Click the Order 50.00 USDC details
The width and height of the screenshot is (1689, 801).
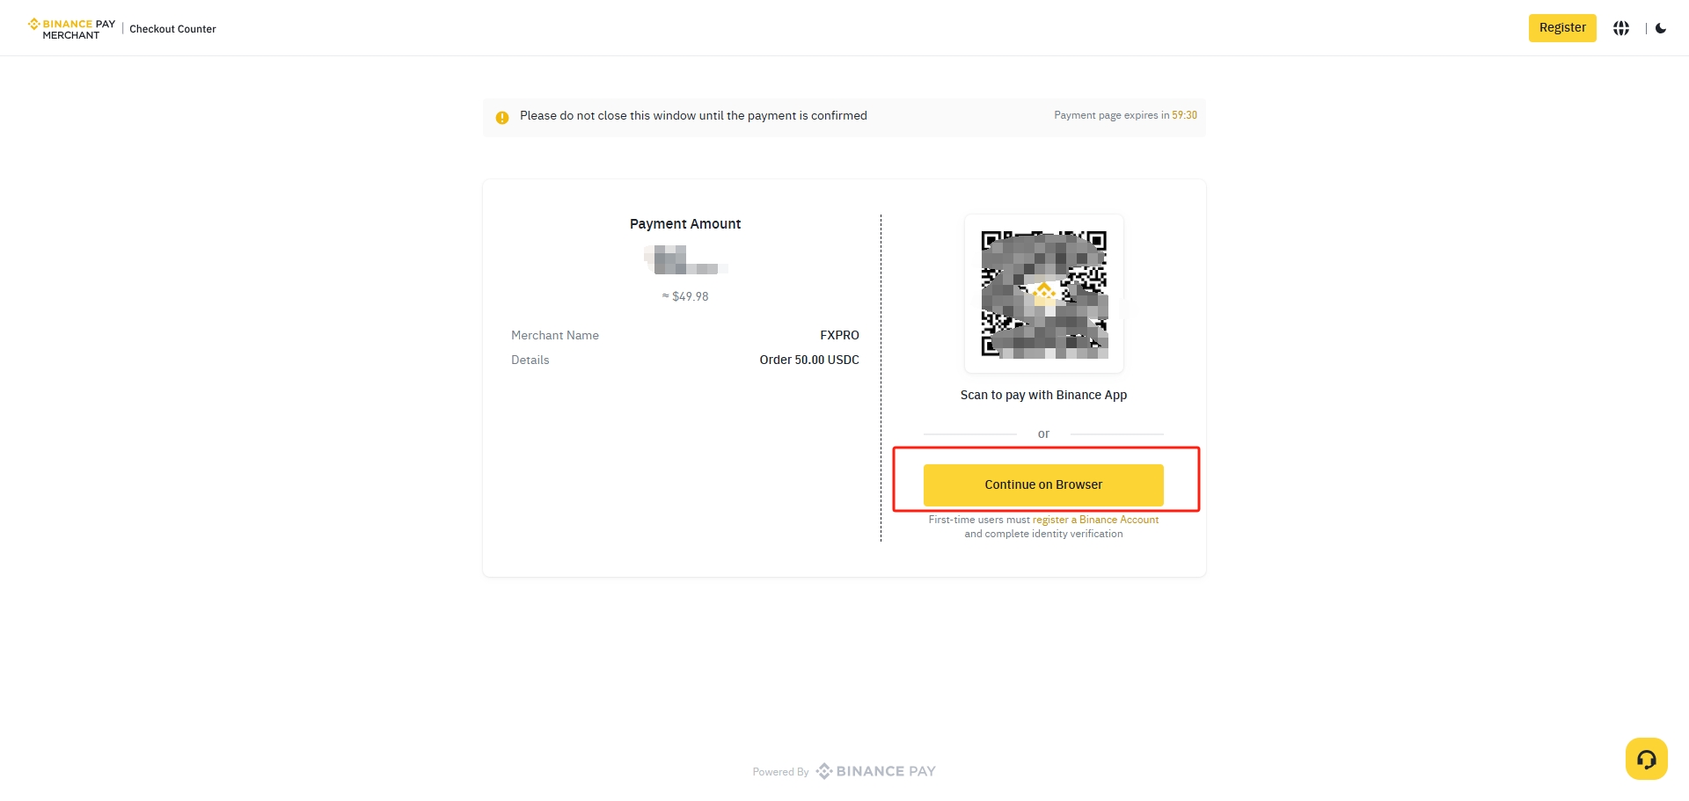[809, 360]
